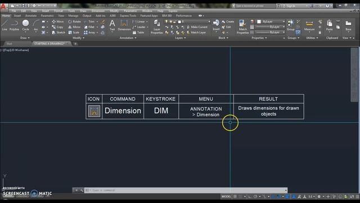Open status bar customization menu
This screenshot has width=360, height=203.
click(358, 196)
